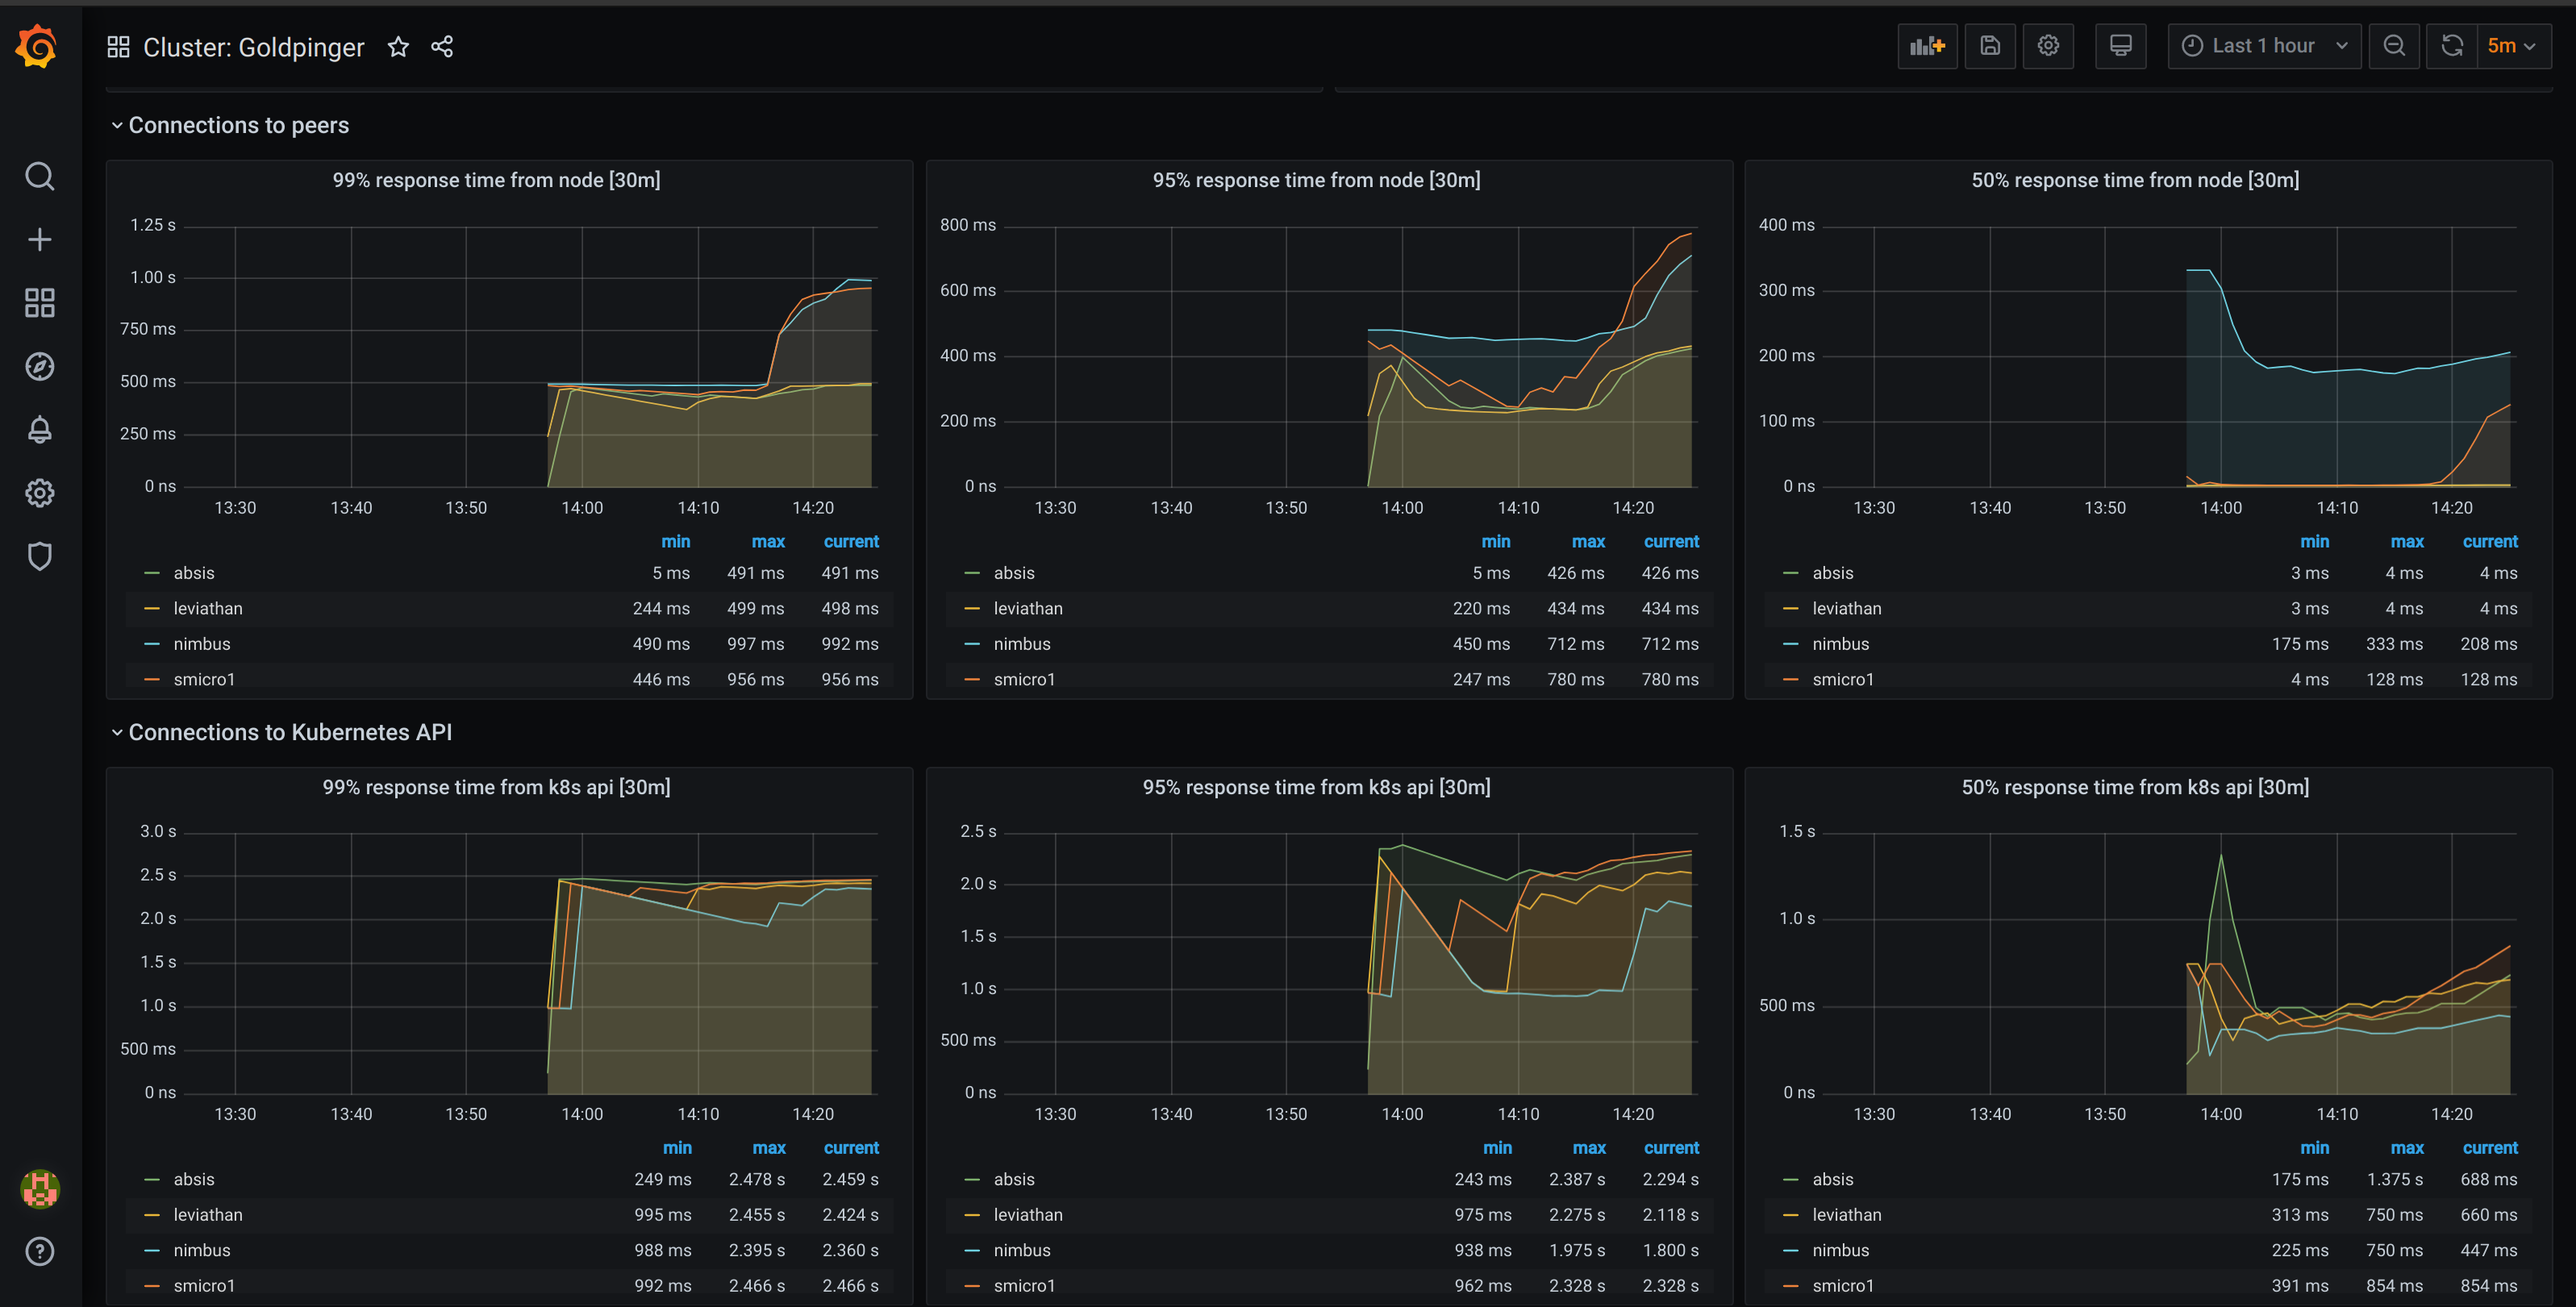Click the leviathan color swatch in 99% k8s legend
The image size is (2576, 1307).
tap(152, 1215)
